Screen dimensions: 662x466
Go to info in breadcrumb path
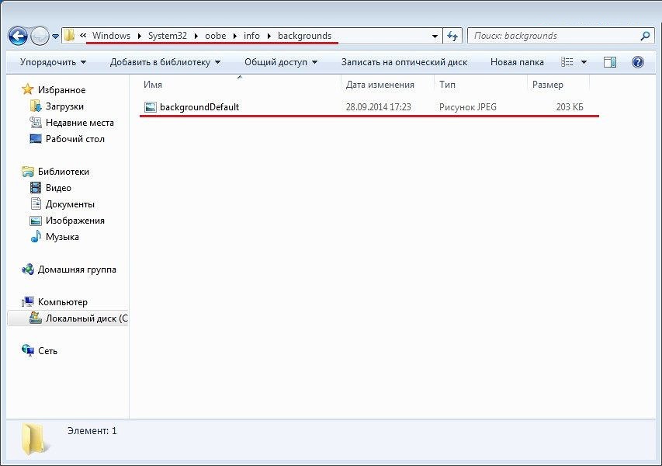(251, 36)
